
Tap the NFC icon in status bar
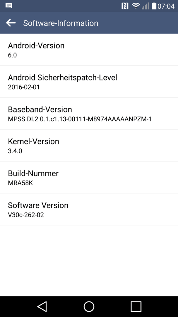[125, 6]
